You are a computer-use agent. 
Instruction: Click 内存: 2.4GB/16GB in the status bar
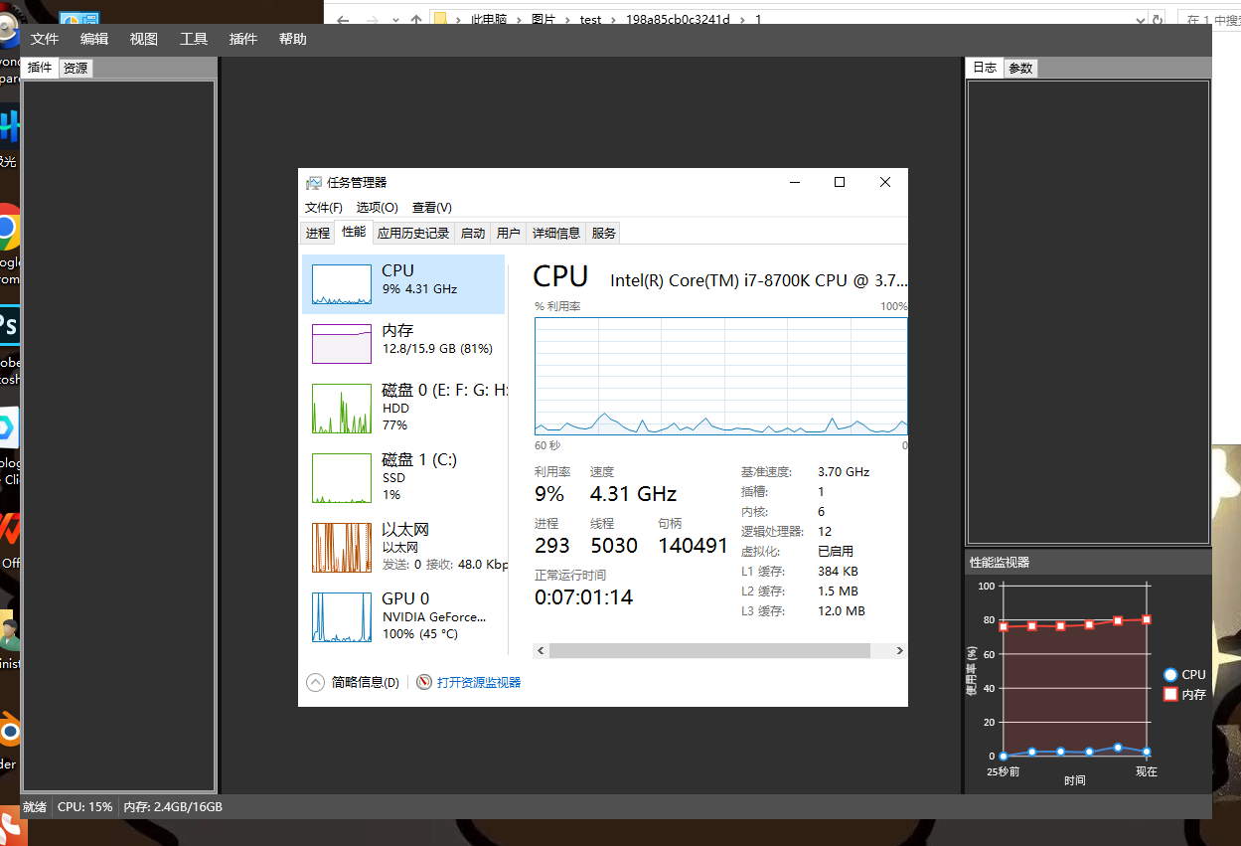173,807
